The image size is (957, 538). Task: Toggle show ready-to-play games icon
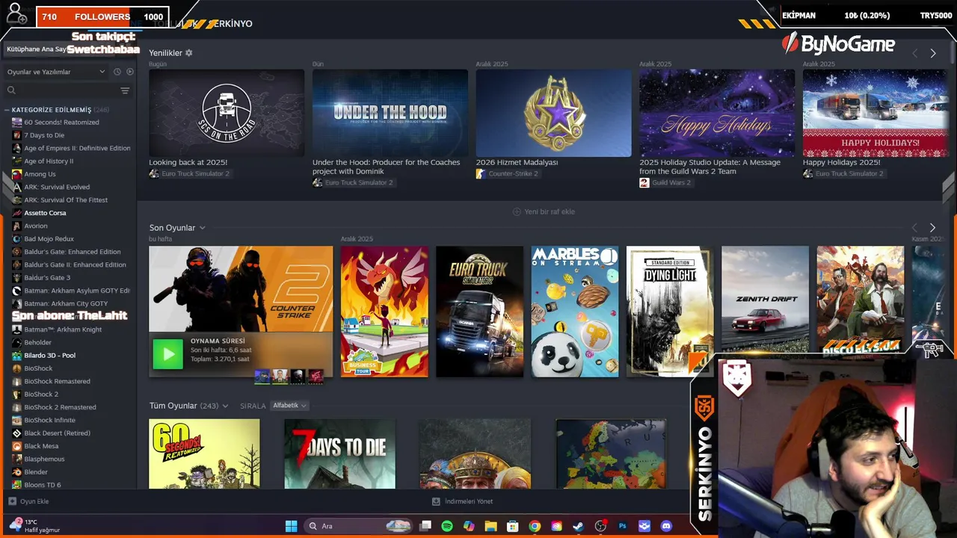pos(130,72)
